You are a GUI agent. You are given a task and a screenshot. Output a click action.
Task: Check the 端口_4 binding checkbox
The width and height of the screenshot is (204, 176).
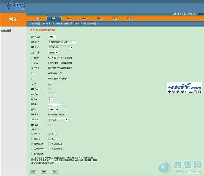(x=49, y=139)
